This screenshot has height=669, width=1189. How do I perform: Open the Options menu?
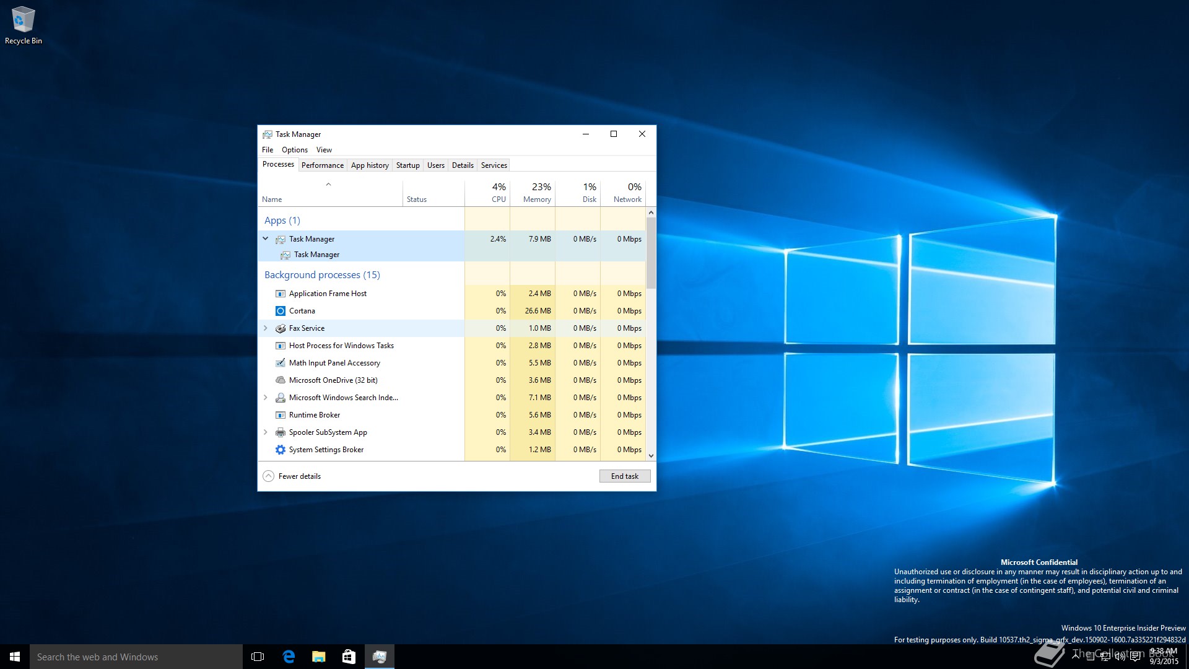pos(294,150)
